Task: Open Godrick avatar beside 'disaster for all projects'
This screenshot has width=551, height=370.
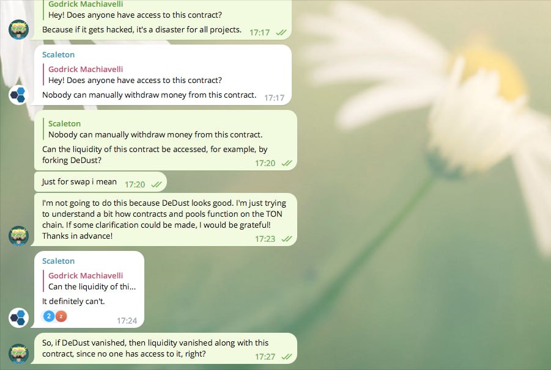Action: click(x=18, y=29)
